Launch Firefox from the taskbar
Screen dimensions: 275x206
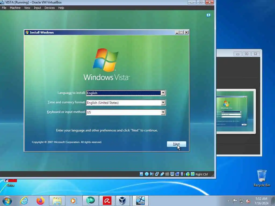tap(40, 201)
